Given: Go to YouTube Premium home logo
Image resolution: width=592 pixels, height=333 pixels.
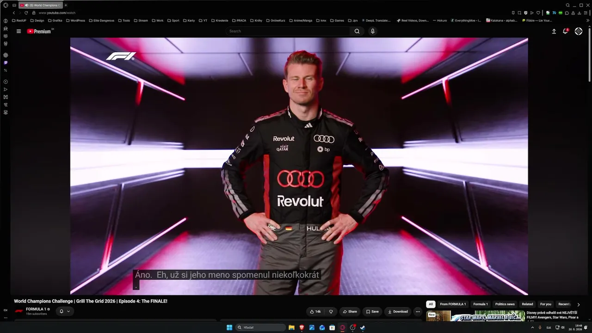Looking at the screenshot, I should pyautogui.click(x=39, y=31).
